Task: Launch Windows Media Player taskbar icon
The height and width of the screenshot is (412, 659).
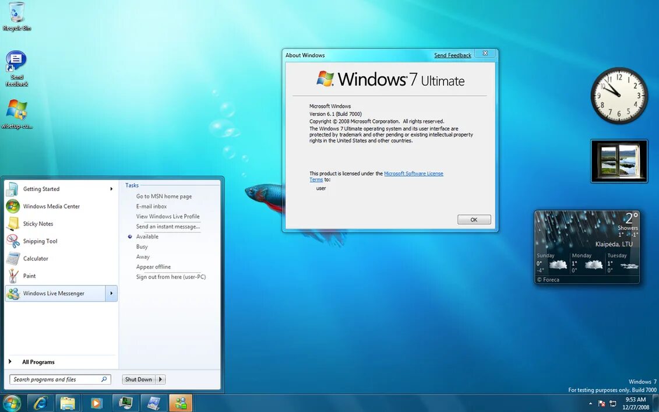Action: click(x=96, y=403)
